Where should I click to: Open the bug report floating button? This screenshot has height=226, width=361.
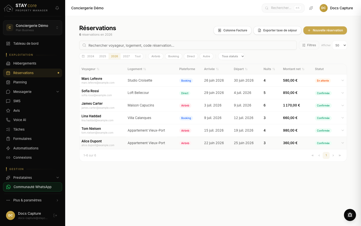pyautogui.click(x=350, y=215)
